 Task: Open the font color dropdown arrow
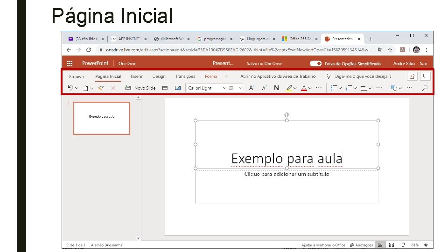pyautogui.click(x=310, y=88)
